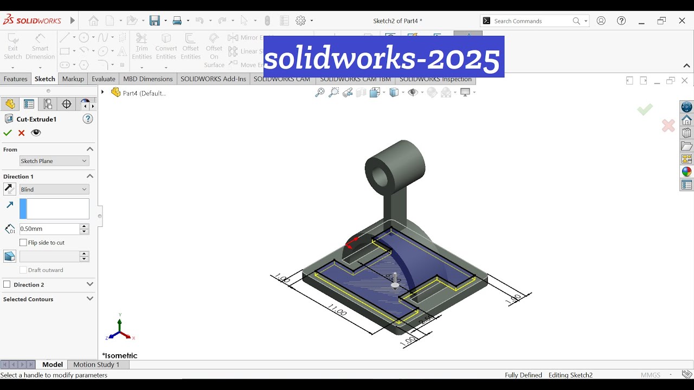
Task: Enable Direction 2 checkbox
Action: (x=7, y=284)
